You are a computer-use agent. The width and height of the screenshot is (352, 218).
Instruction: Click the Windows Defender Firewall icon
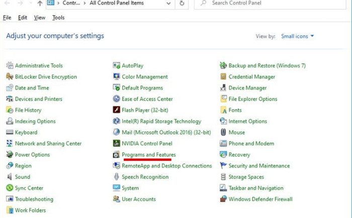[223, 199]
